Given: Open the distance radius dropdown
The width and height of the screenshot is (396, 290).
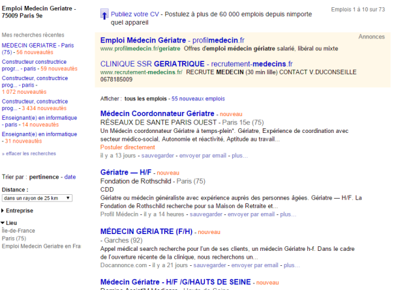Looking at the screenshot, I should (x=37, y=197).
